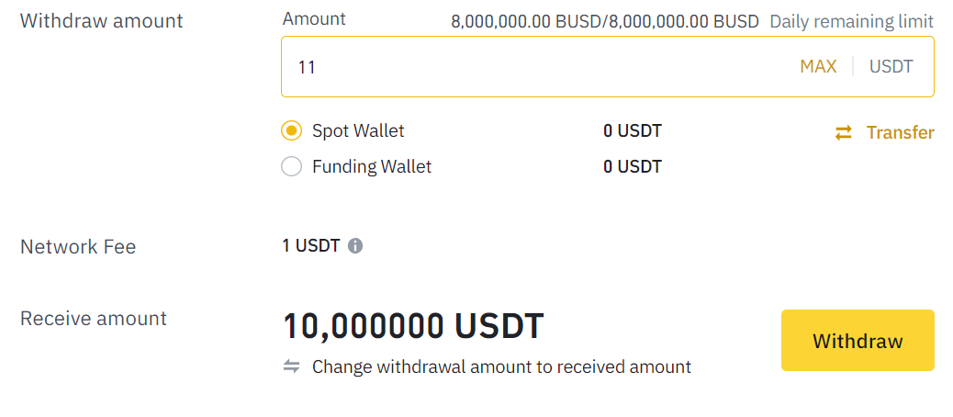Select the Funding Wallet radio button
Screen dimensions: 953x417
coord(291,167)
